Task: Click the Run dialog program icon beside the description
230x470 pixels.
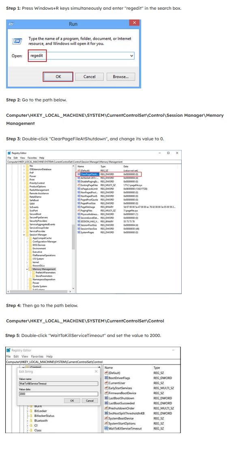Action: tap(17, 41)
